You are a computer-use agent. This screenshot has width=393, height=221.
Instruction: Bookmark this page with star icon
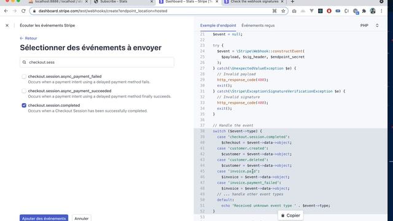(283, 11)
